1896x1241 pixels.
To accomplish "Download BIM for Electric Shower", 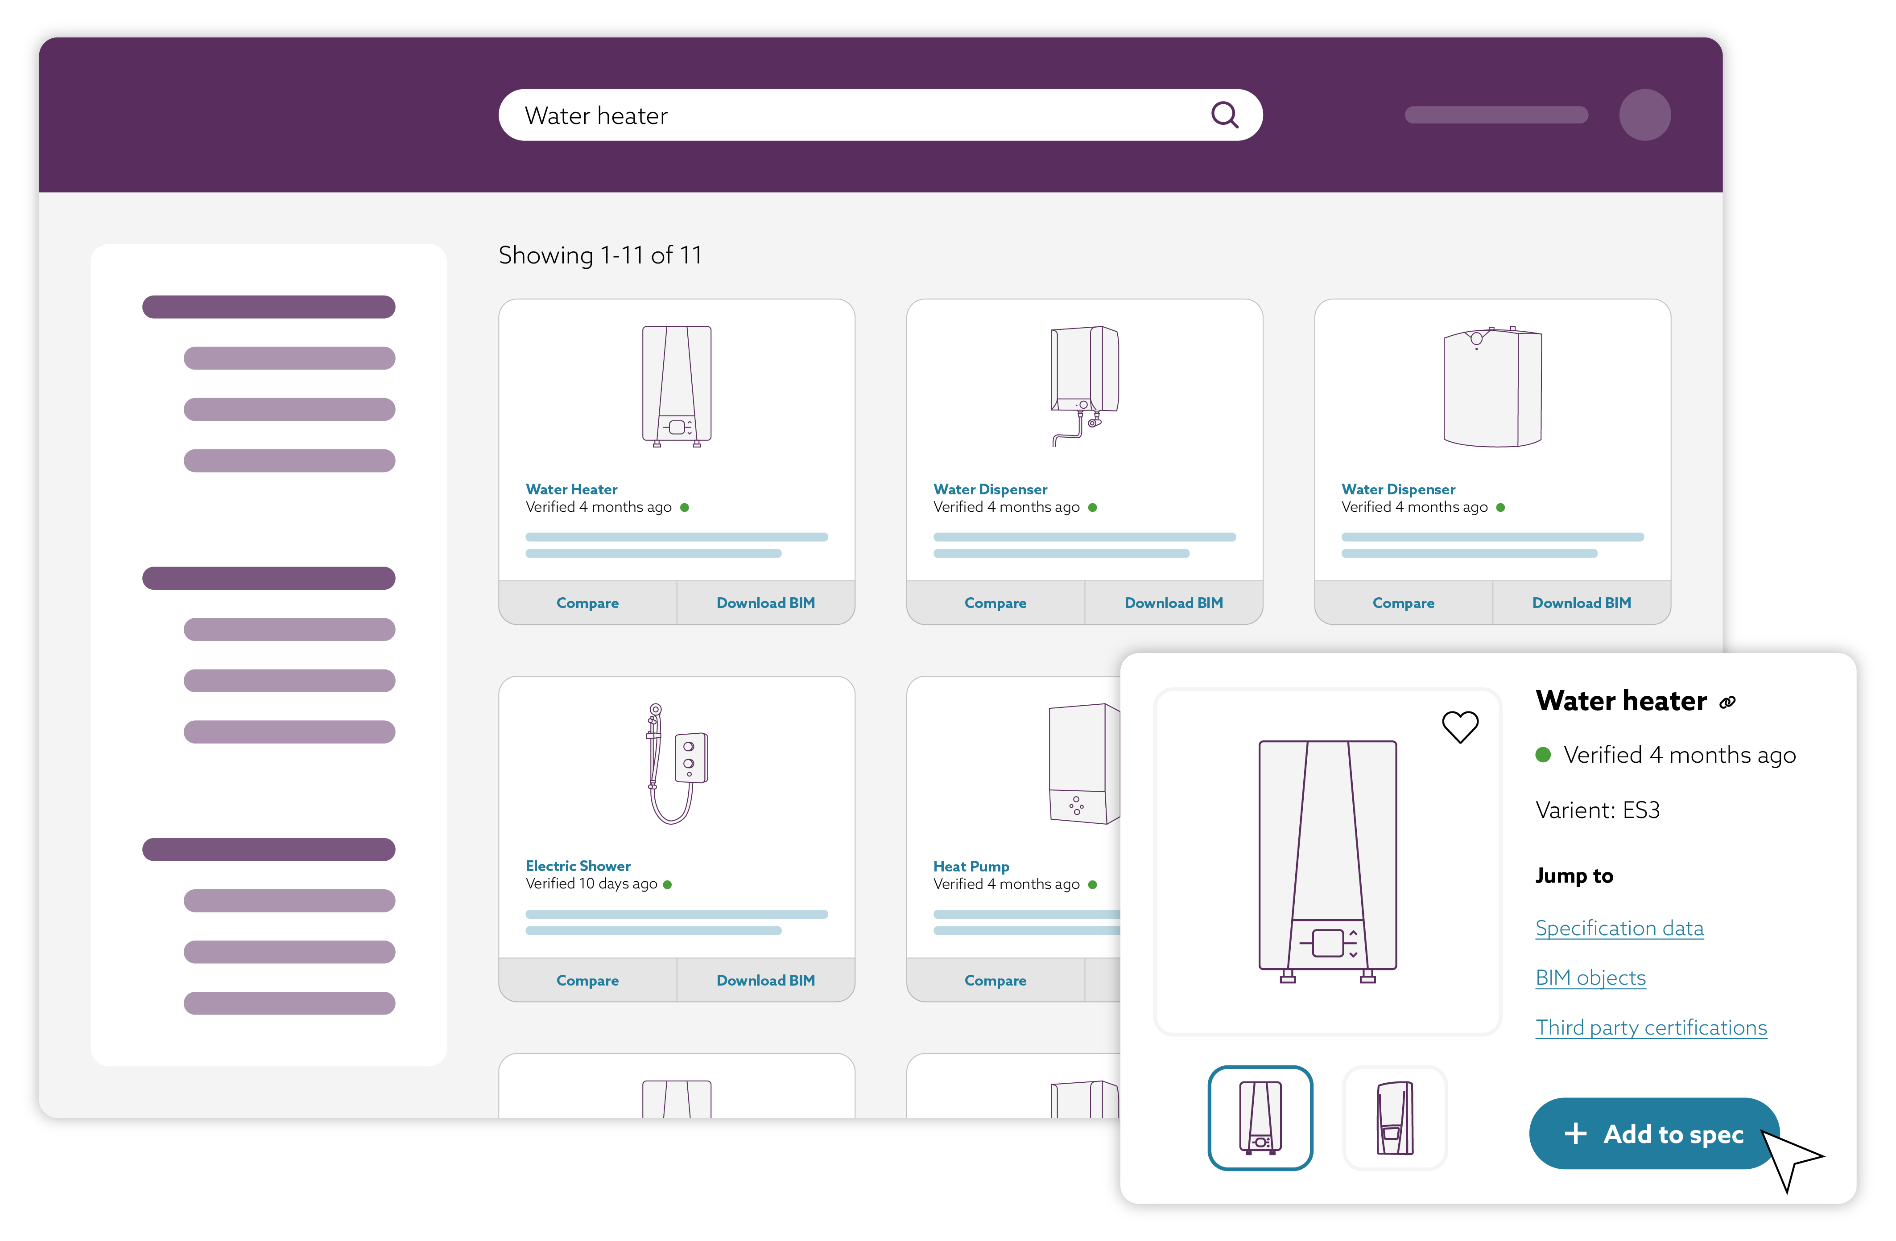I will click(x=765, y=980).
